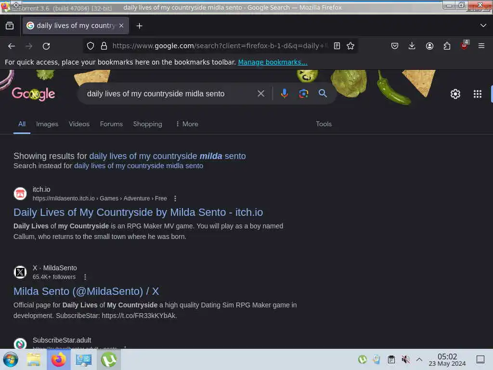Image resolution: width=493 pixels, height=370 pixels.
Task: Bookmark this page with the star
Action: tap(350, 46)
